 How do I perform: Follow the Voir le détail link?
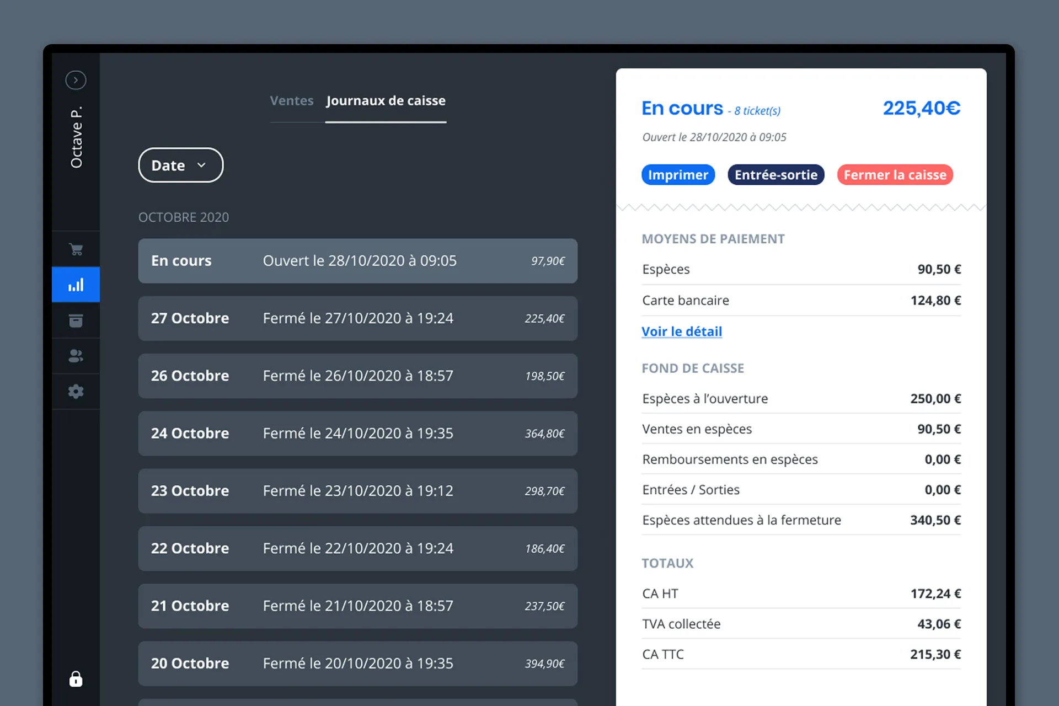click(682, 331)
